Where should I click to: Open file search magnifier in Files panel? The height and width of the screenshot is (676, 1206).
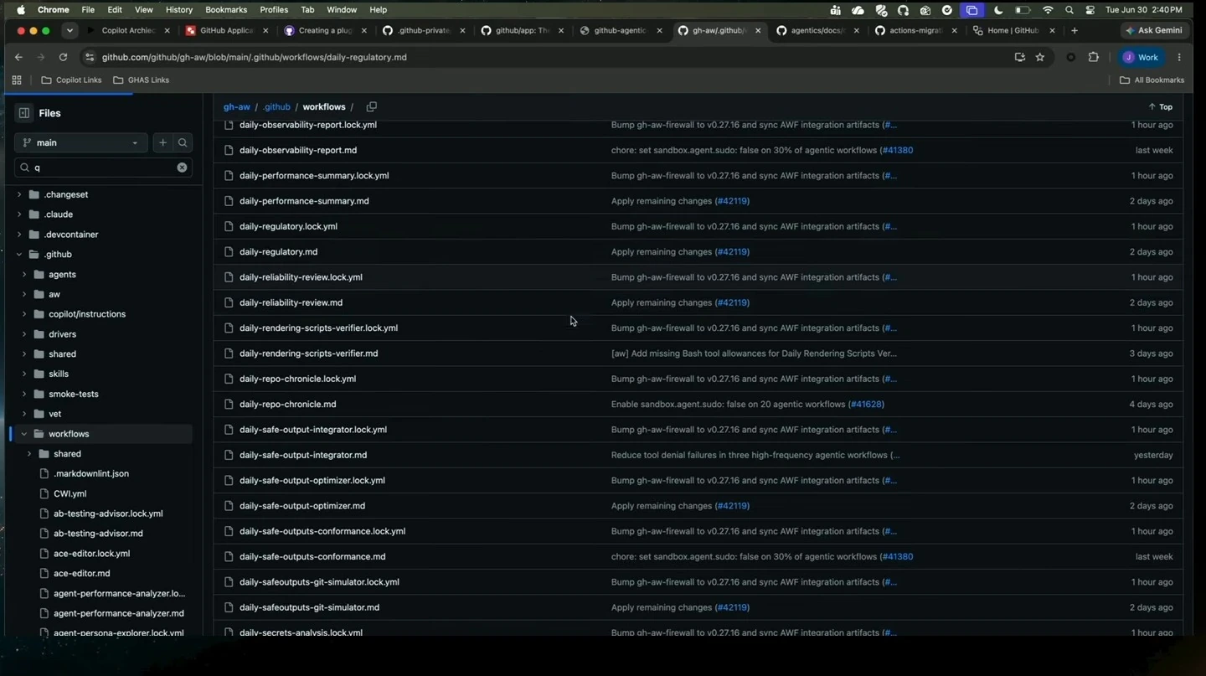tap(183, 142)
